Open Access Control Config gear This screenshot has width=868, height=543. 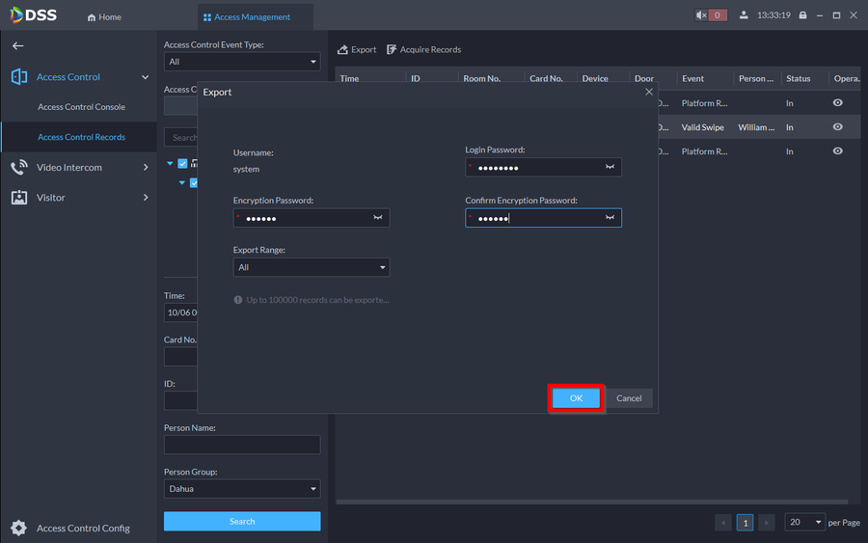click(x=18, y=528)
